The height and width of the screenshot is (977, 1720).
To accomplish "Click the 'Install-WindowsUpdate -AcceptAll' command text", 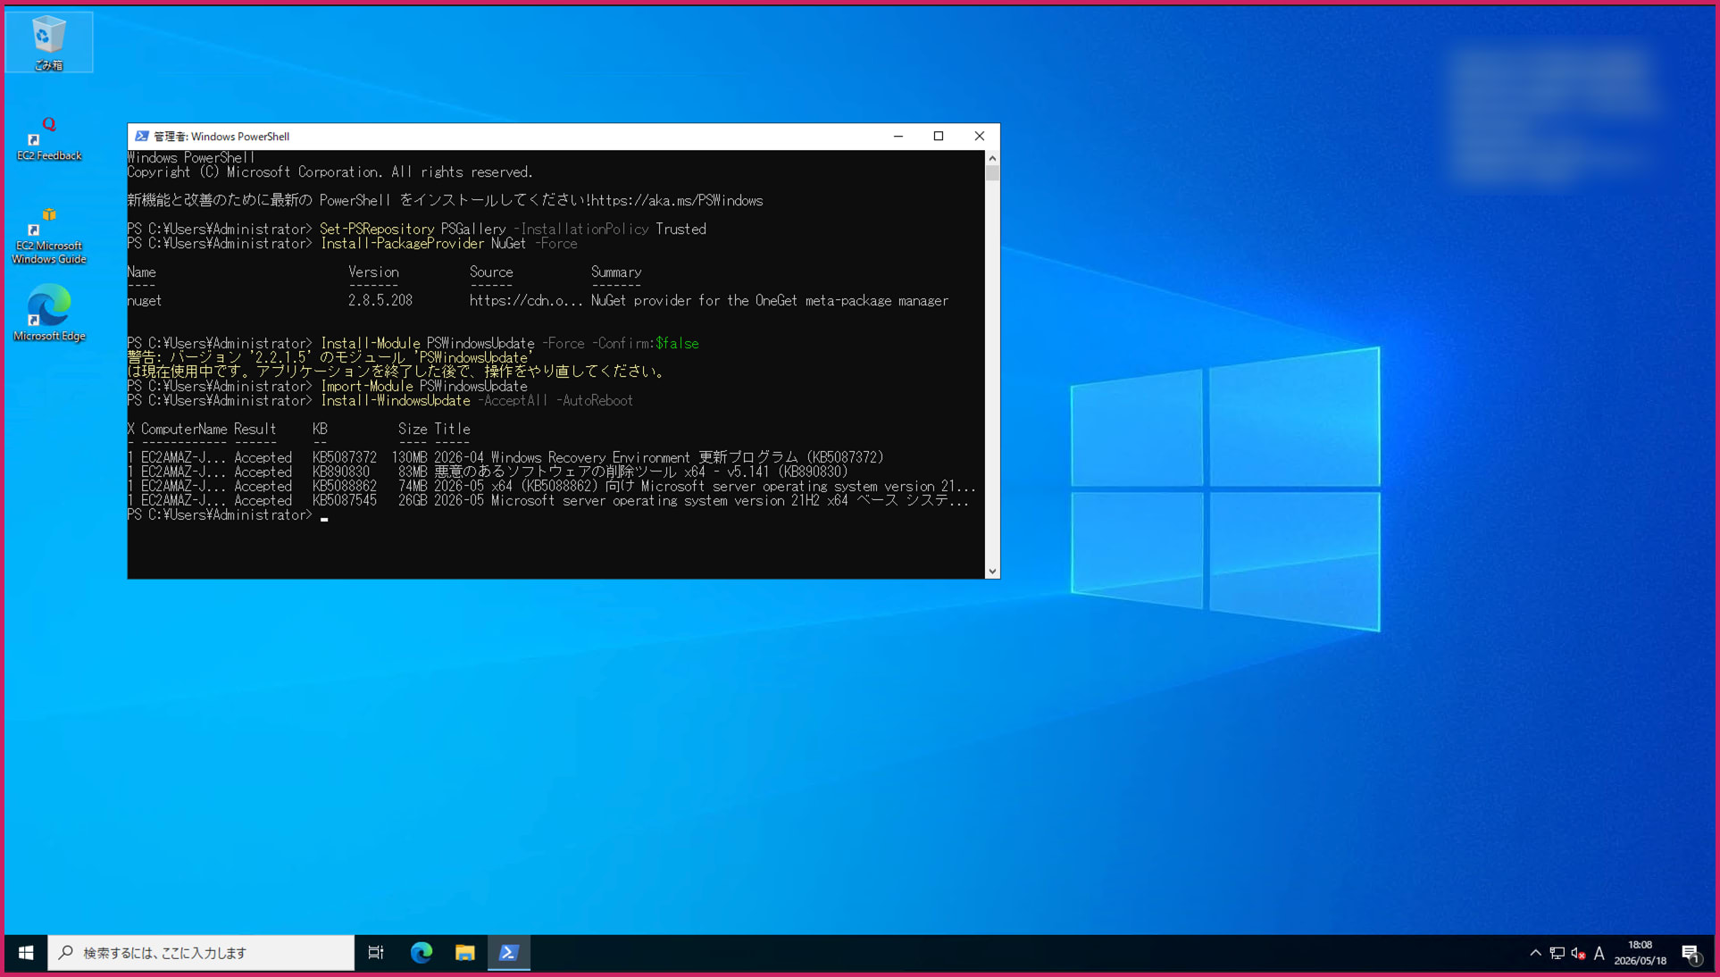I will (434, 401).
